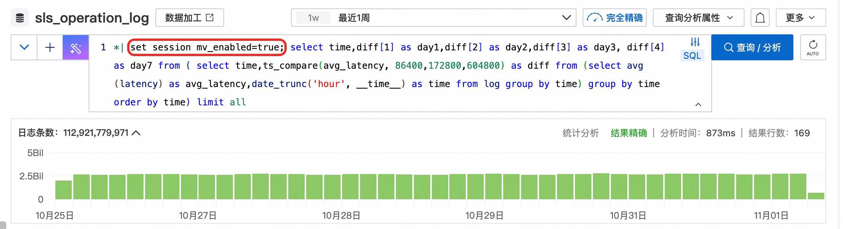Click the AUTO refresh icon
843x229 pixels.
tap(813, 48)
